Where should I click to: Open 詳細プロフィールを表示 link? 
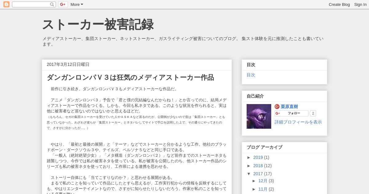point(298,122)
